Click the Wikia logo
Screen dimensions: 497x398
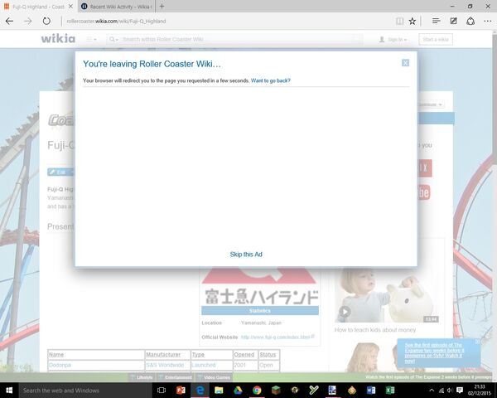[x=58, y=39]
